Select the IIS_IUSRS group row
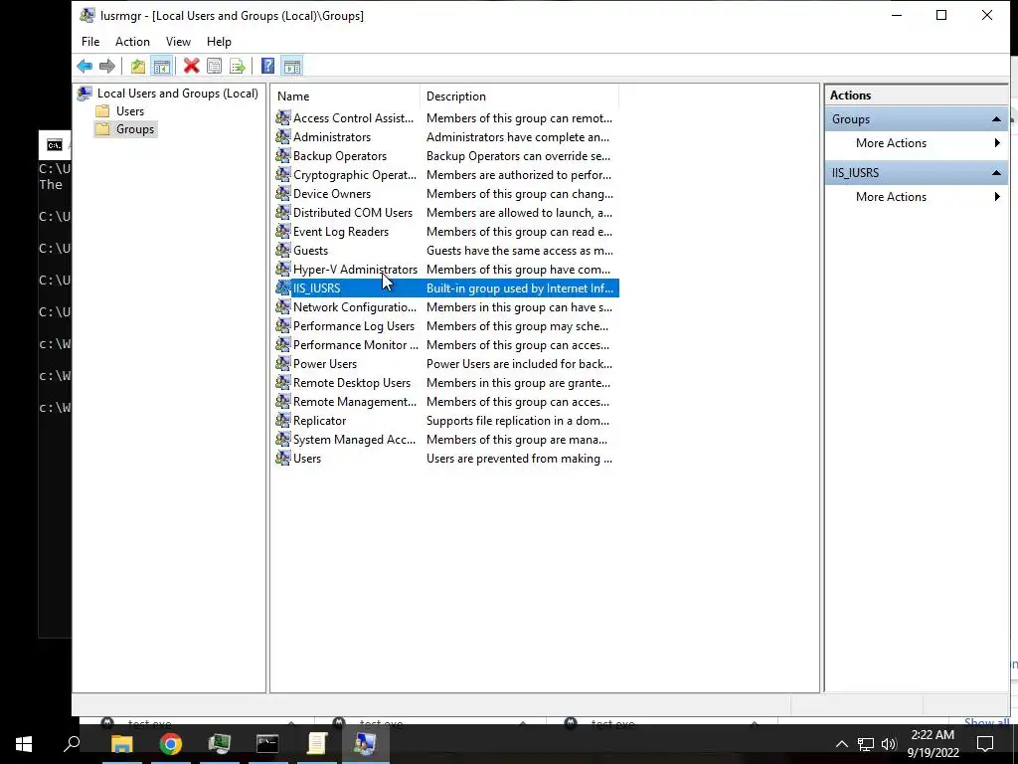The height and width of the screenshot is (764, 1018). point(446,287)
